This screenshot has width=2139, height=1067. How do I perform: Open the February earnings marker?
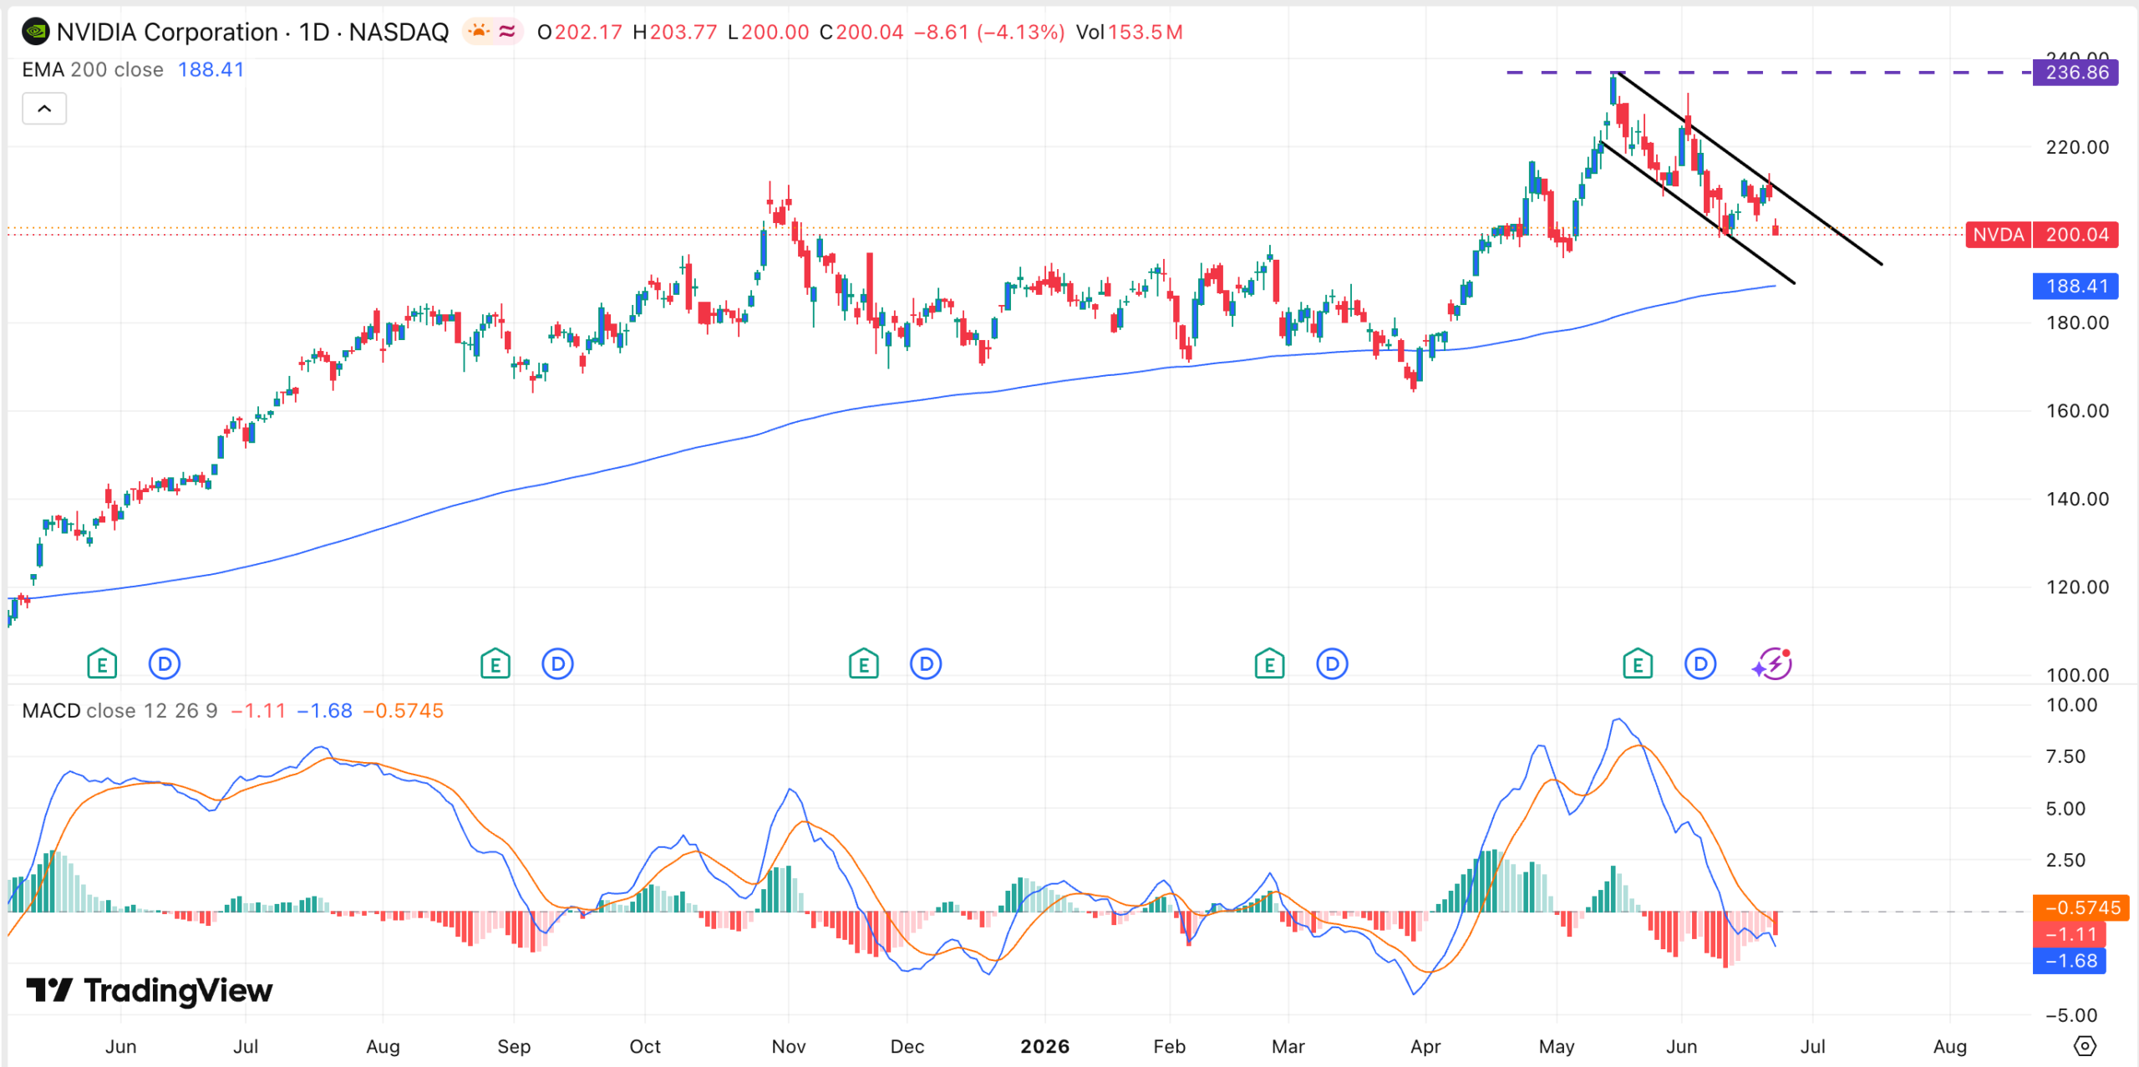pyautogui.click(x=1269, y=664)
